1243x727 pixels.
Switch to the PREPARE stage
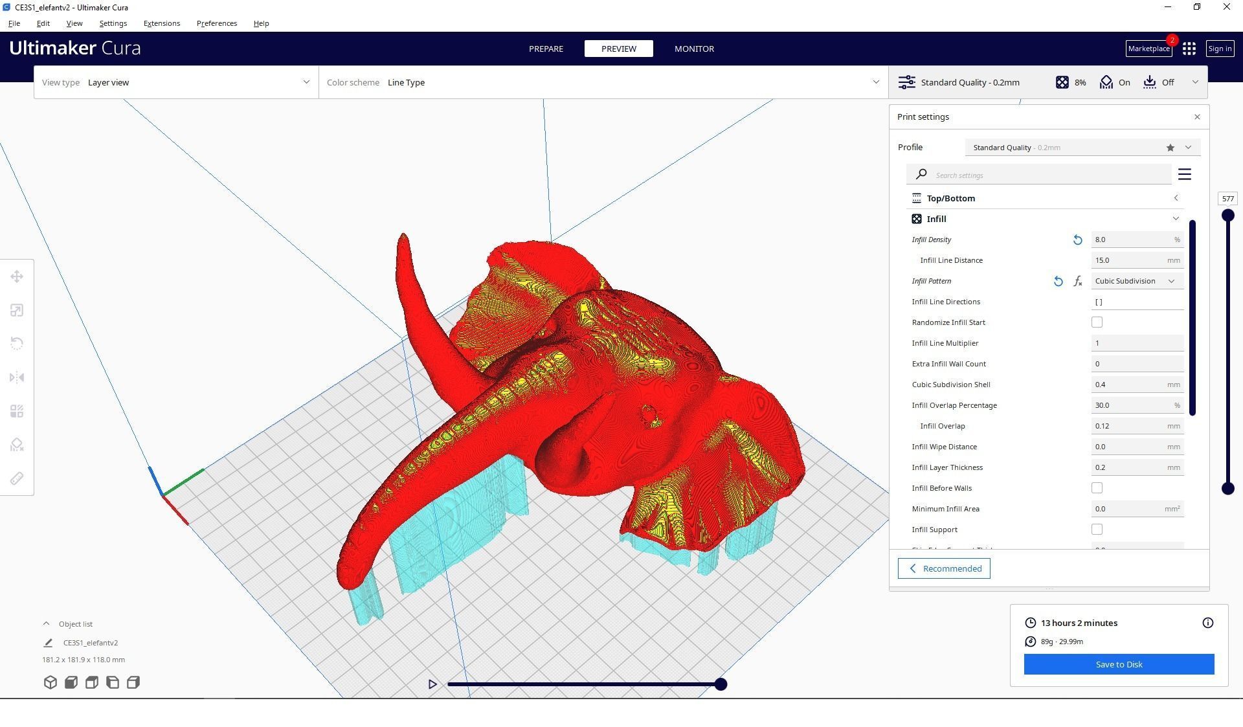click(x=546, y=49)
